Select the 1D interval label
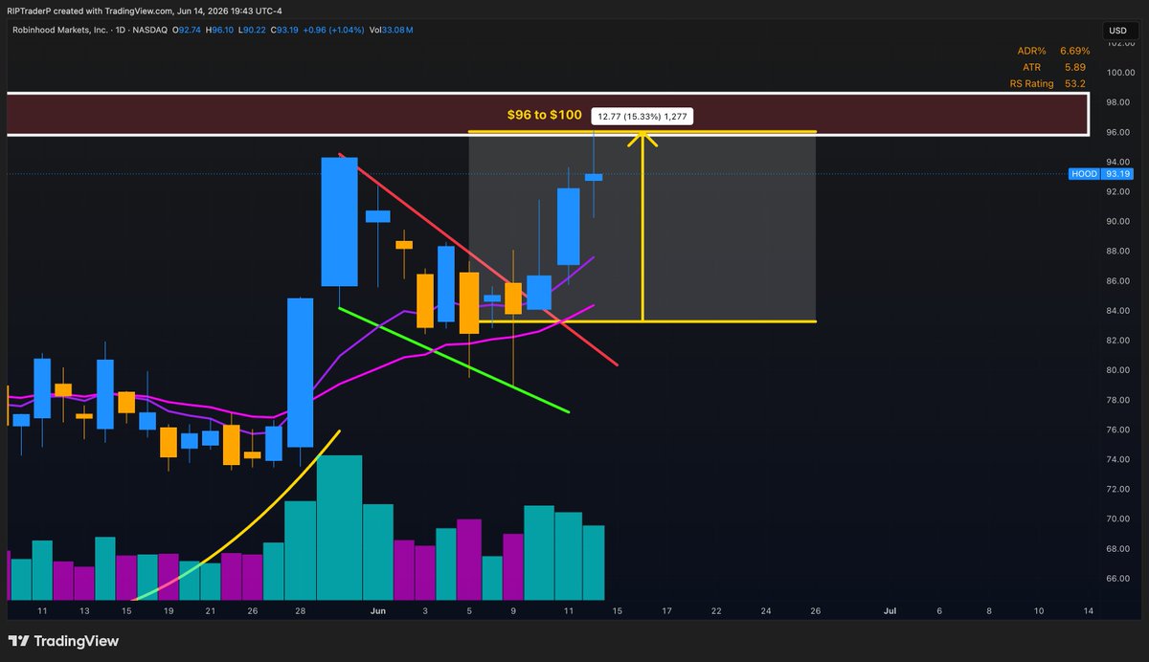This screenshot has width=1149, height=662. pos(120,31)
